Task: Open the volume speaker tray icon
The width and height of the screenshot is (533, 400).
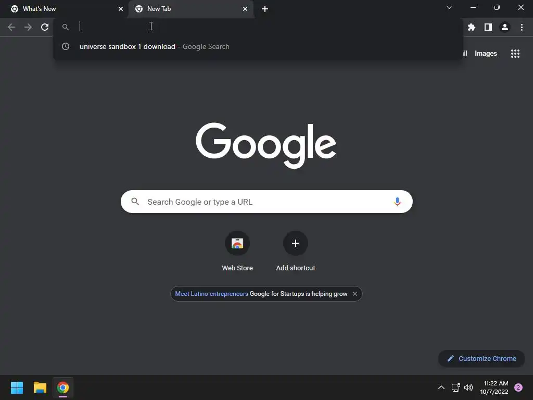Action: pos(468,387)
